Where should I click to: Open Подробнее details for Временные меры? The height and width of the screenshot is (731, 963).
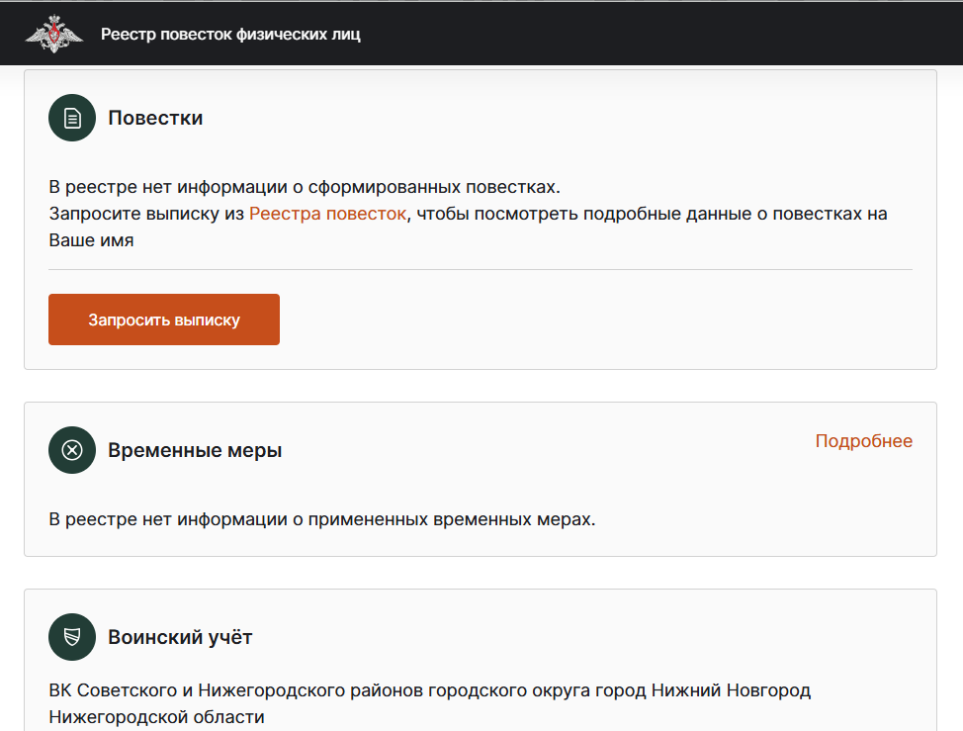(863, 441)
